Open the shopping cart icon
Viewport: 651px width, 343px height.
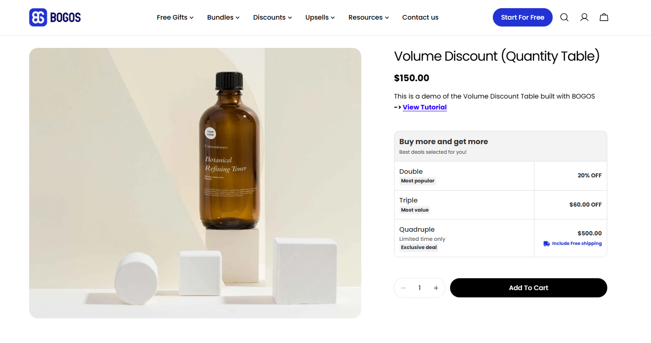point(604,17)
